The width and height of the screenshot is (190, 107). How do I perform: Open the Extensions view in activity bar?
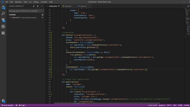point(3,33)
